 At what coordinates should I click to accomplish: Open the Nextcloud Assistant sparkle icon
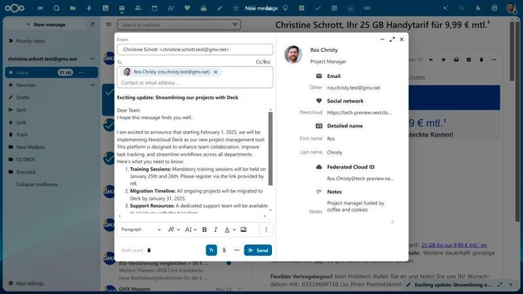445,8
